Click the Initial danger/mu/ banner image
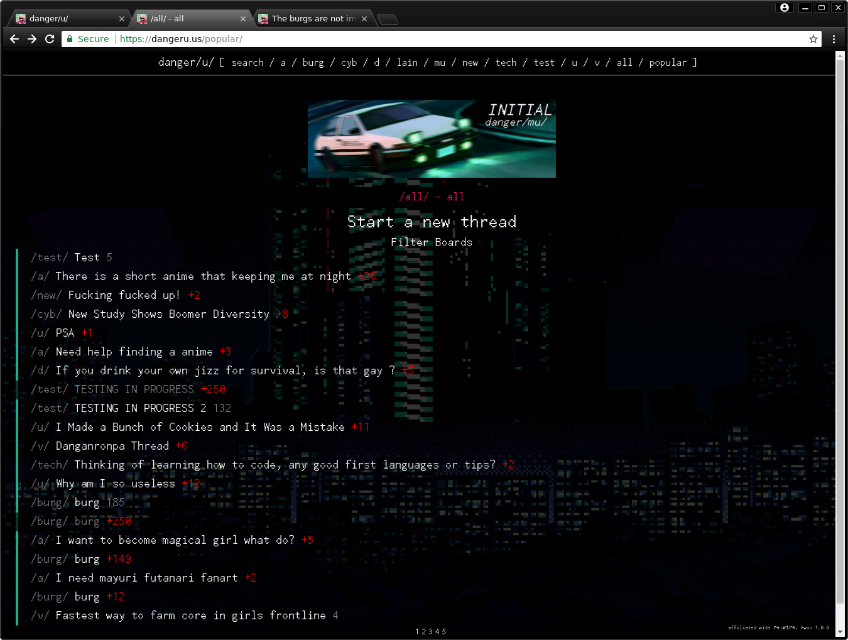848x640 pixels. 432,139
